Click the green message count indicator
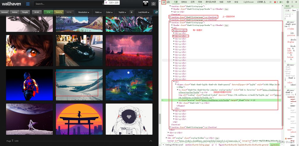299x146 pixels. [x=281, y=2]
